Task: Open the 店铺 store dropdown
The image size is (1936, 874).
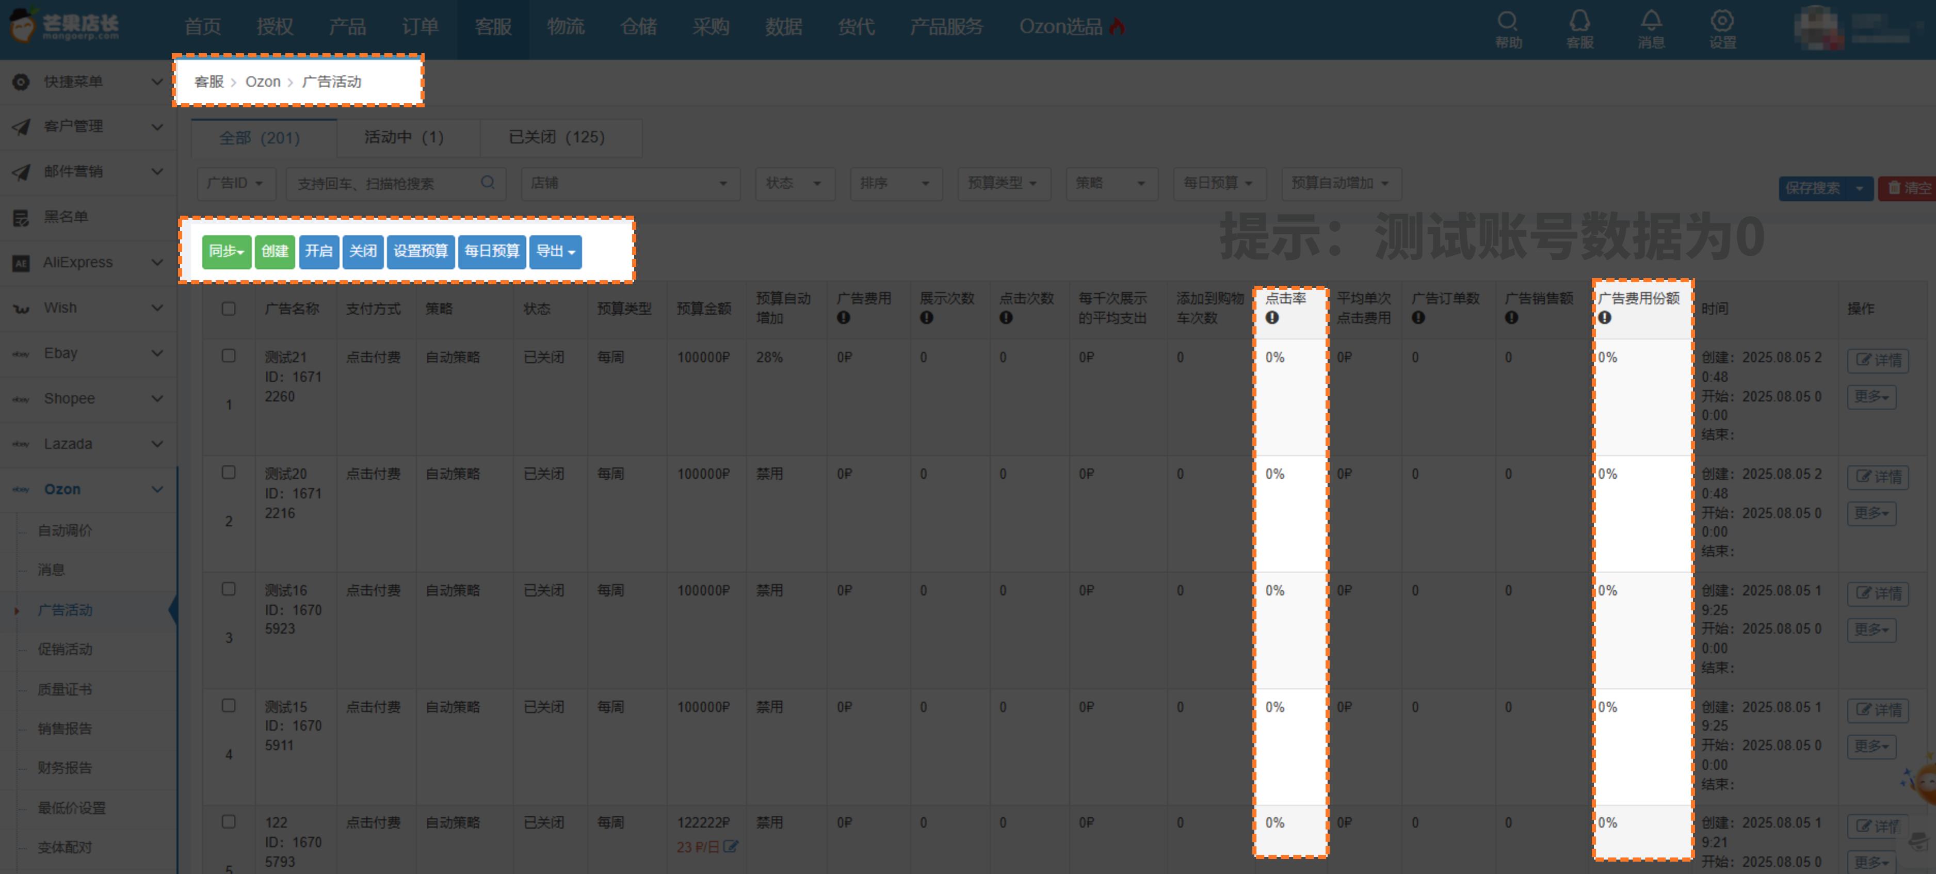Action: pos(630,183)
